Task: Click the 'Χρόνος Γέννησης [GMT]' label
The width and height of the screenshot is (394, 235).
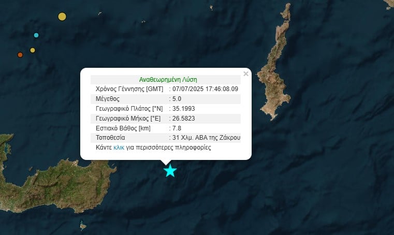Action: pyautogui.click(x=129, y=89)
